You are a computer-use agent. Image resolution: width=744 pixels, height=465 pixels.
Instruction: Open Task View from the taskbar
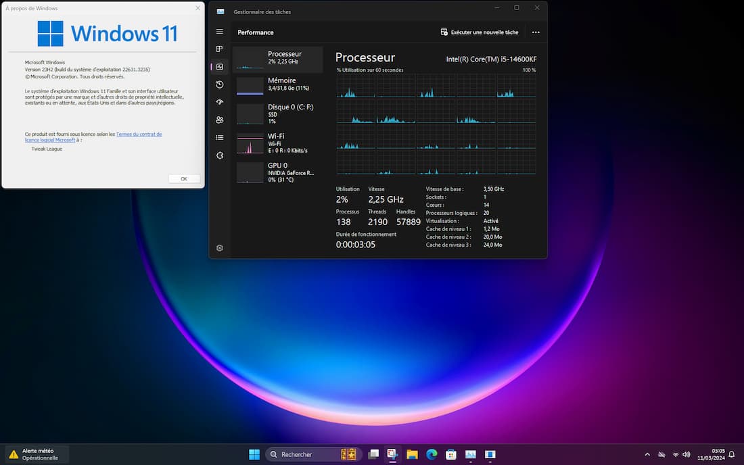point(374,455)
